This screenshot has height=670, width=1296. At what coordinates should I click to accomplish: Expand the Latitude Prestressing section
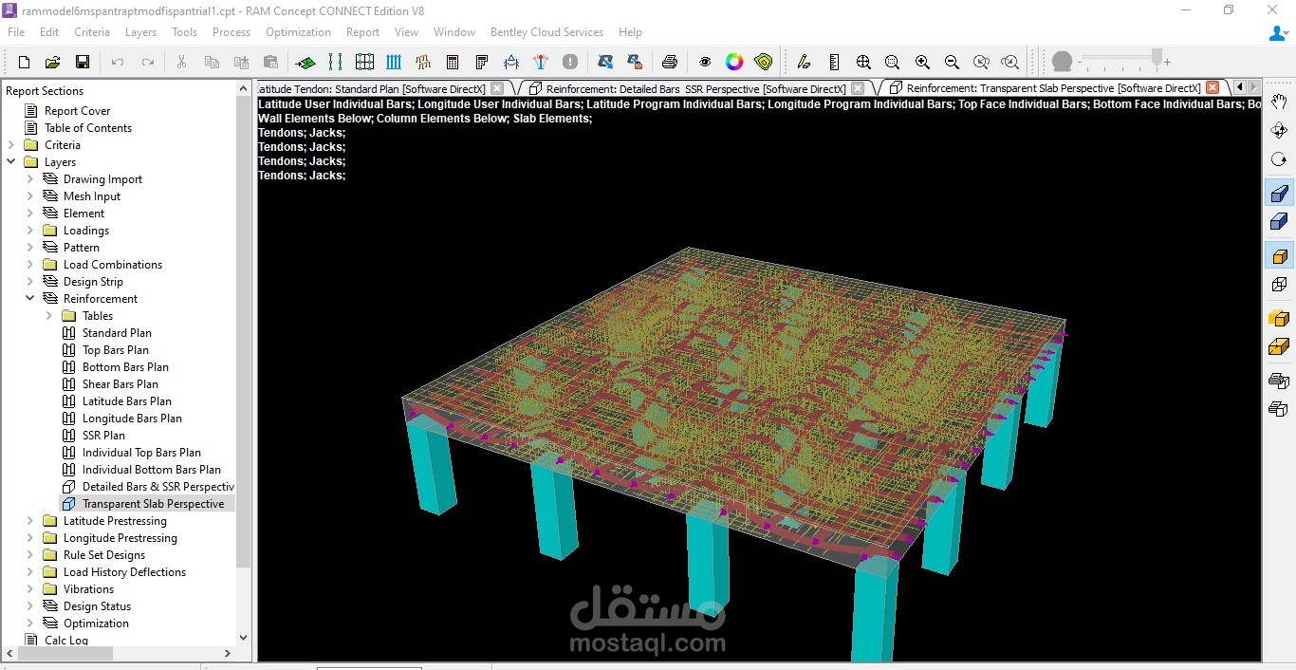coord(28,520)
